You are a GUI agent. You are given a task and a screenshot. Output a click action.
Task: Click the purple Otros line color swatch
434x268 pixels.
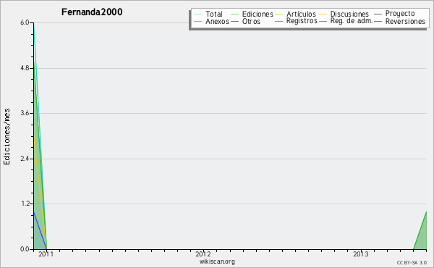coord(234,21)
